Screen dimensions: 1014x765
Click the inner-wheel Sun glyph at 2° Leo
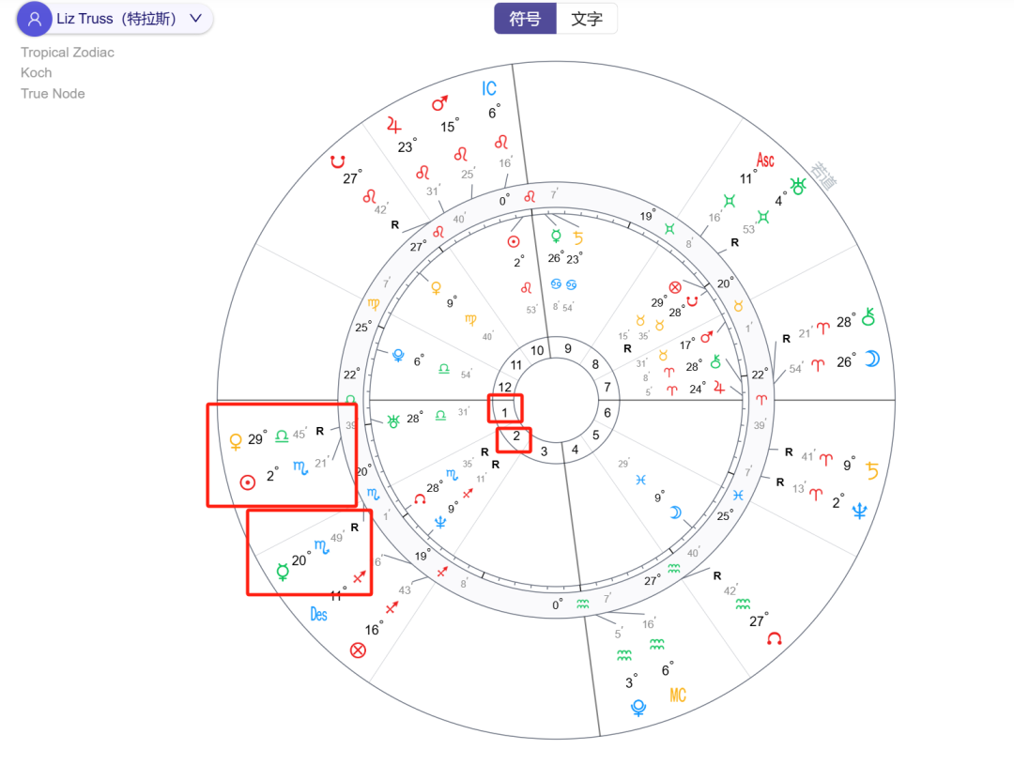pyautogui.click(x=514, y=241)
